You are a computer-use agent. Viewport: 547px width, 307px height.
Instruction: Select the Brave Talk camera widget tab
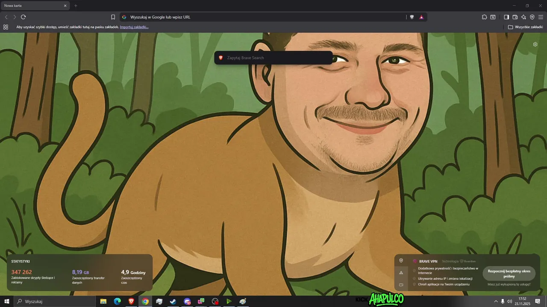(x=401, y=284)
